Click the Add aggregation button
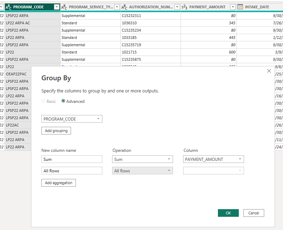 click(x=59, y=183)
